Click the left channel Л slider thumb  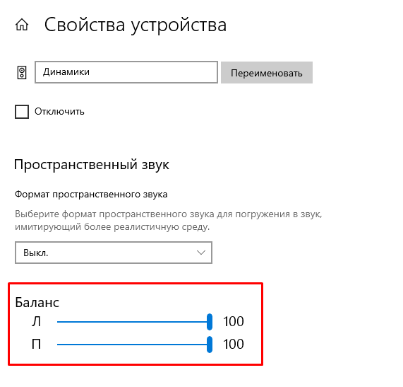pos(210,322)
